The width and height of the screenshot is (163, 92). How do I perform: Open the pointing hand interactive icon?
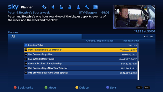pyautogui.click(x=61, y=7)
